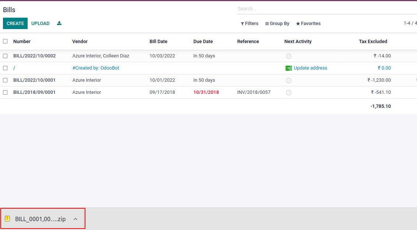The image size is (417, 230).
Task: Click the zip file icon in download bar
Action: 7,219
